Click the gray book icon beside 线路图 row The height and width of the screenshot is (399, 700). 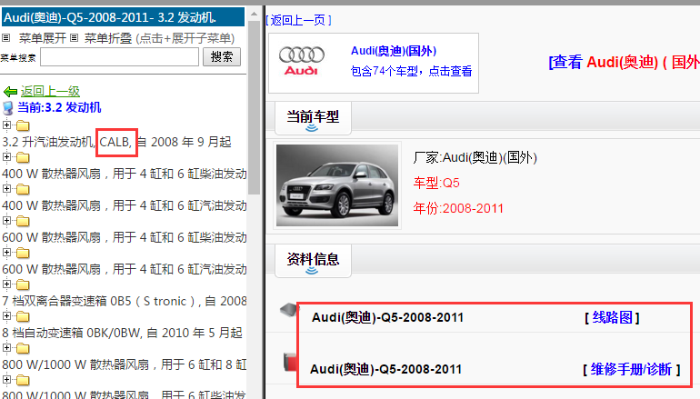289,309
